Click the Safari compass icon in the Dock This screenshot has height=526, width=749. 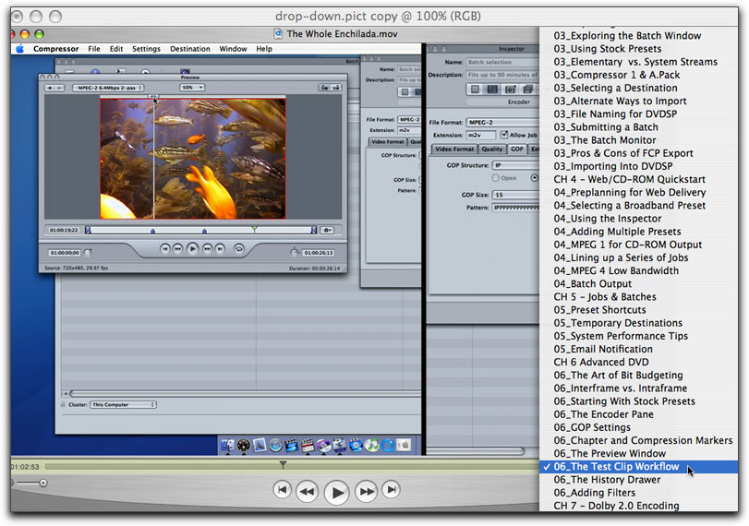tap(275, 446)
